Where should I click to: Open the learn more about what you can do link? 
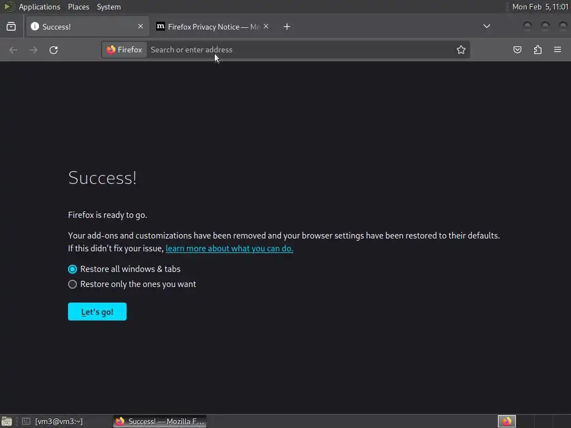click(229, 249)
